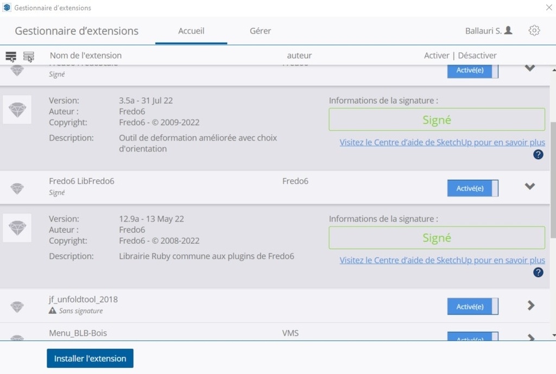This screenshot has height=374, width=556.
Task: Click the ruby icon beside jf_unfoldtool_2018
Action: pos(17,306)
